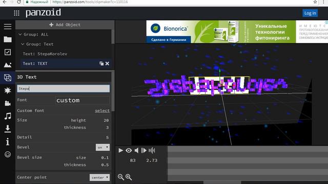Screen dimensions: 328x184
Task: Edit the Bevel thickness value 0.5
Action: (105, 165)
